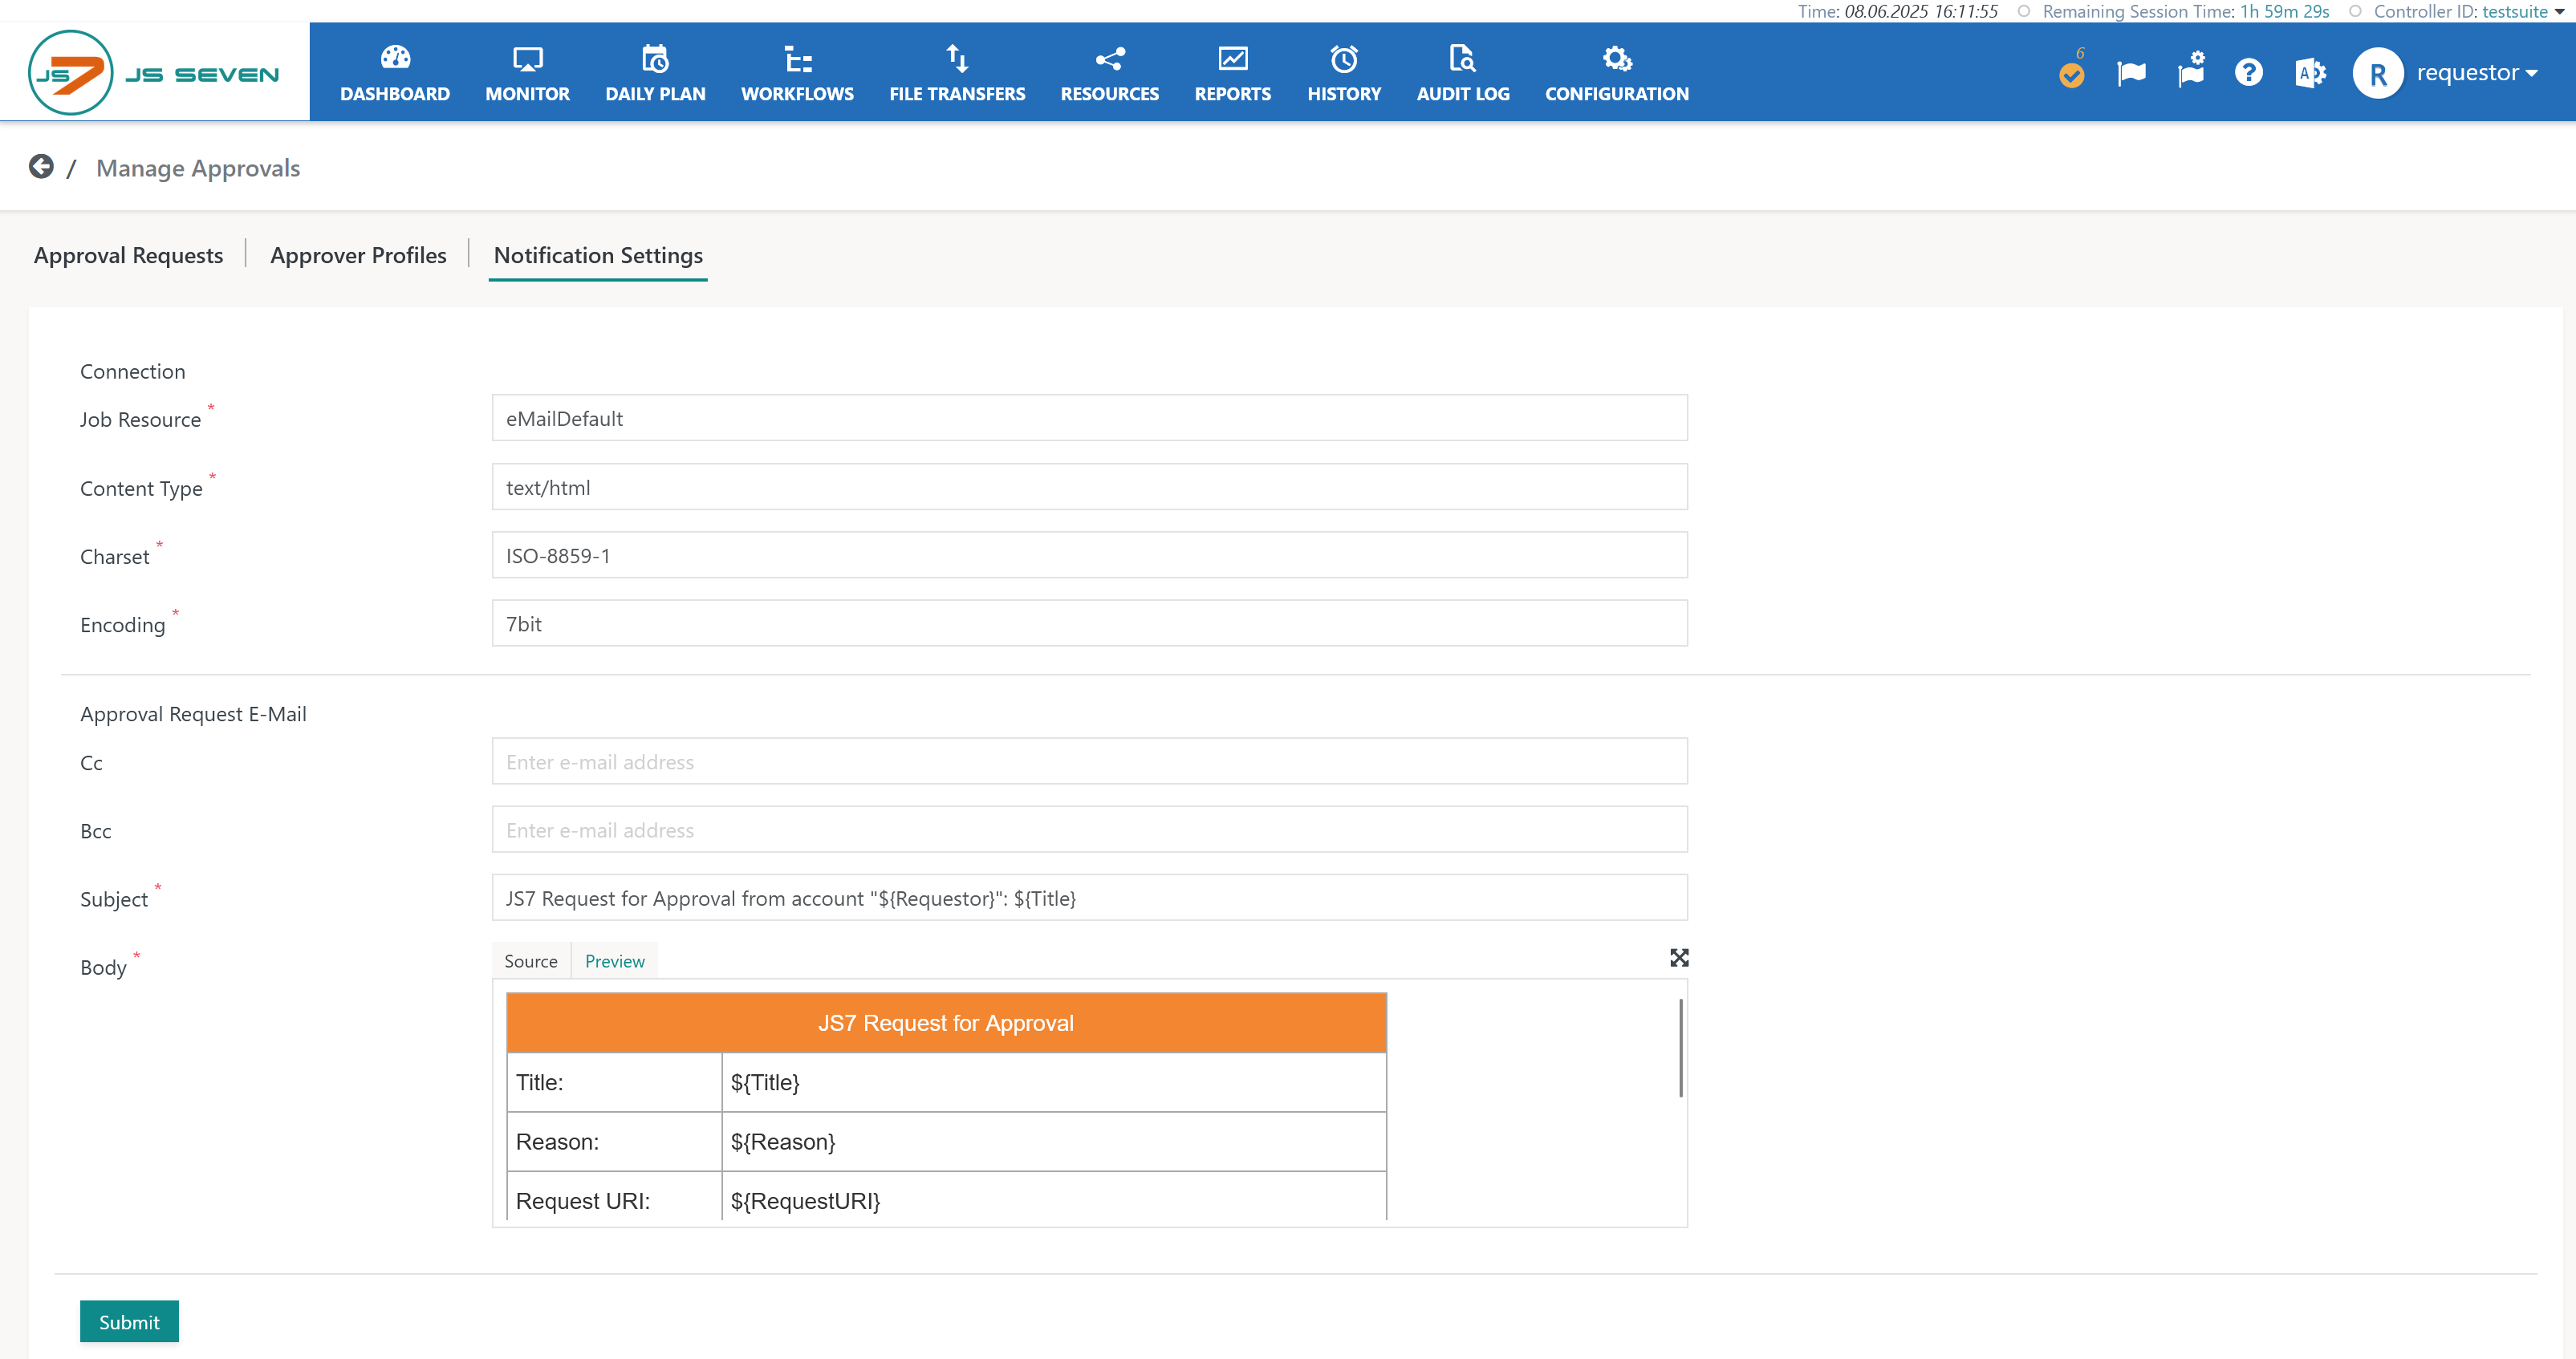Open the Configuration menu

1616,73
